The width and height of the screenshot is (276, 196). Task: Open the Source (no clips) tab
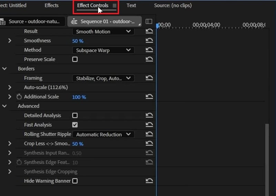pyautogui.click(x=173, y=6)
